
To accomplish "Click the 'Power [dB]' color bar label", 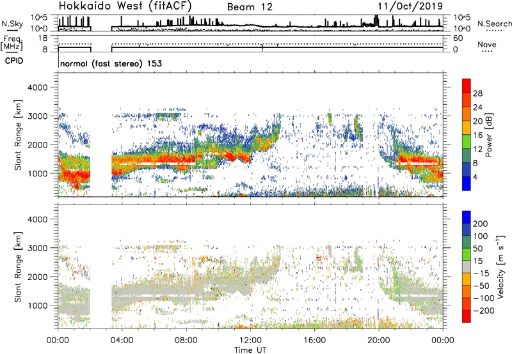I will [488, 135].
